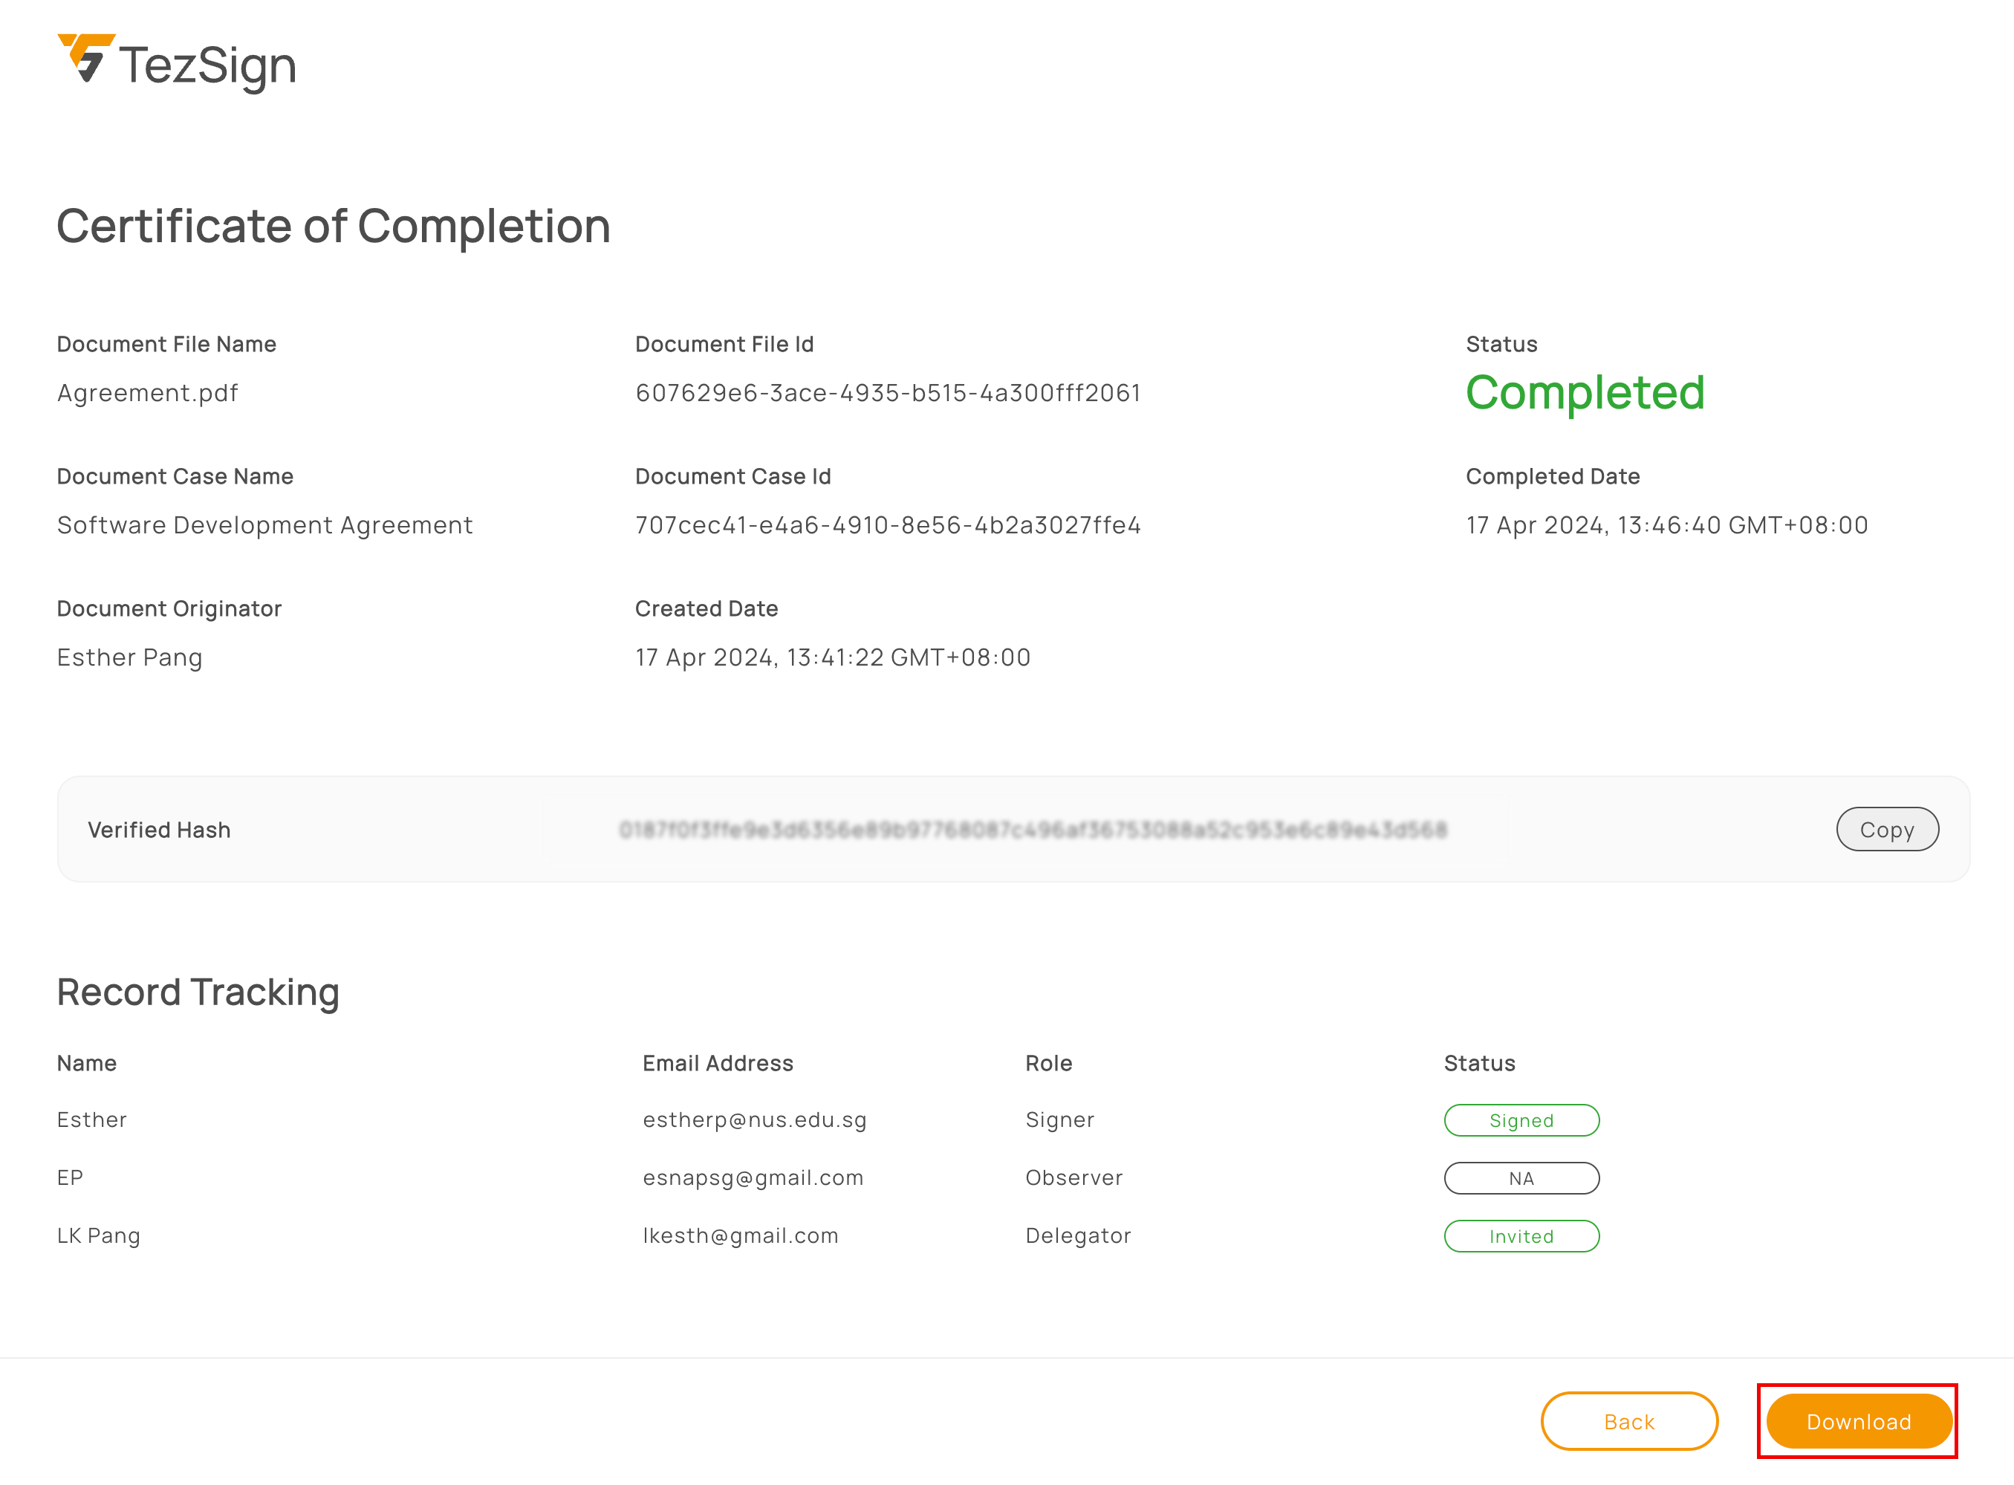Click the Software Development Agreement case name
Viewport: 2014px width, 1485px height.
pos(264,525)
